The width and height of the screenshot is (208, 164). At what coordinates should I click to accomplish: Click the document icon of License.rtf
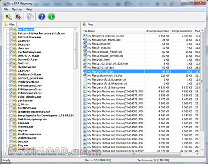[85, 44]
